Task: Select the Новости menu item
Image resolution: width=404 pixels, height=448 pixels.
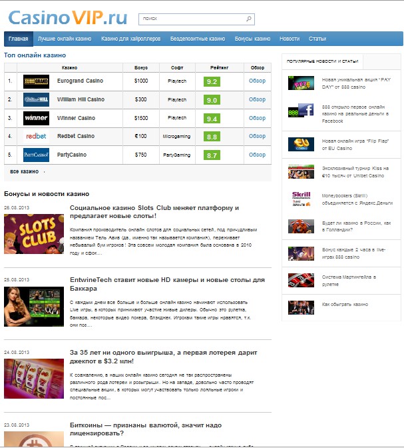Action: point(290,39)
